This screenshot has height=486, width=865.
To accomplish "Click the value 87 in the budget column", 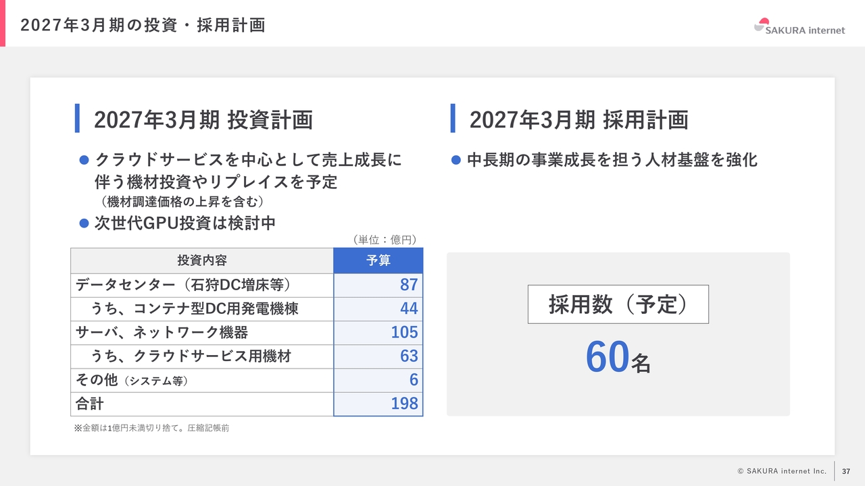I will pyautogui.click(x=409, y=285).
